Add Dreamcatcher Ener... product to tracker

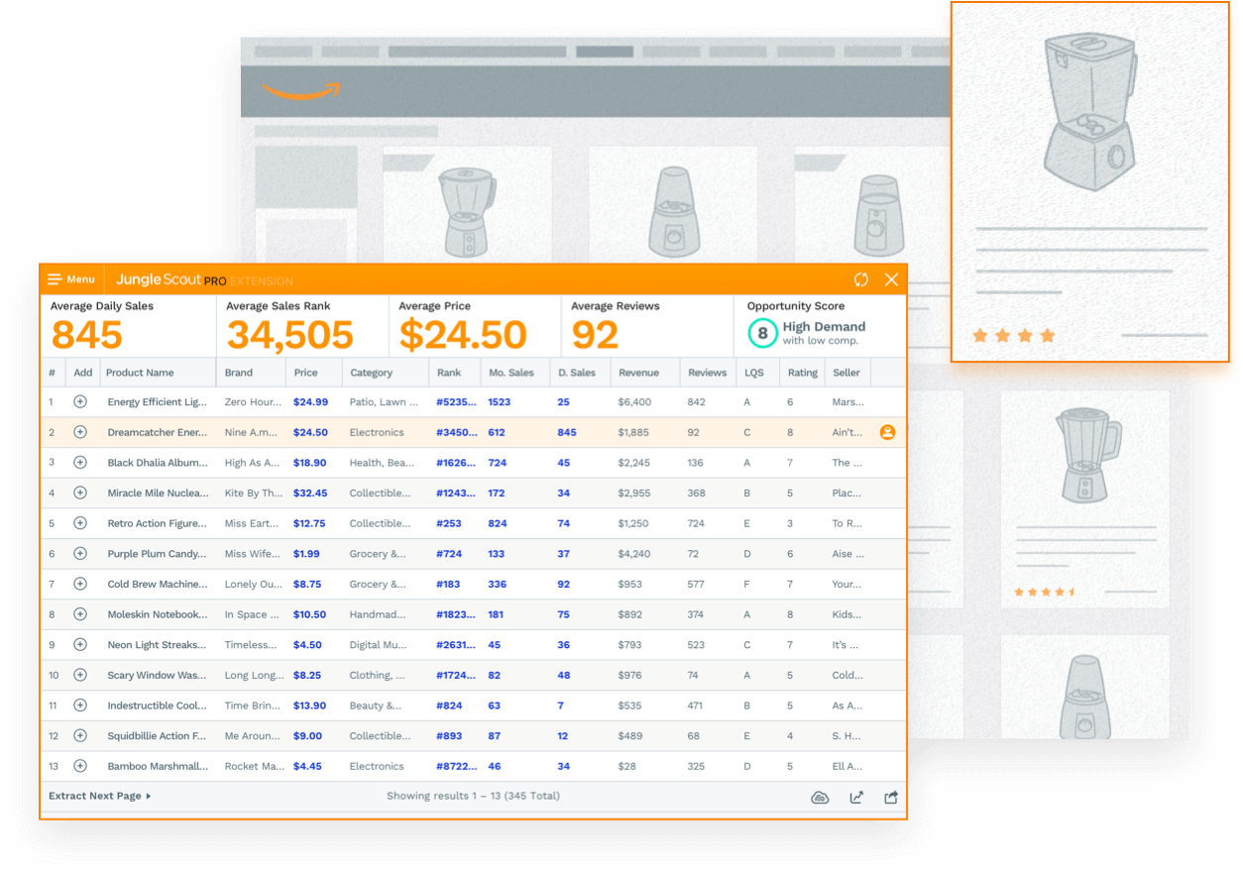80,432
